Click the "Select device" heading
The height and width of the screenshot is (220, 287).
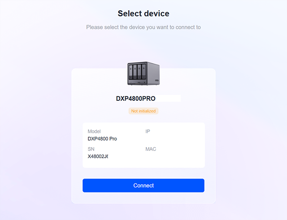(143, 13)
